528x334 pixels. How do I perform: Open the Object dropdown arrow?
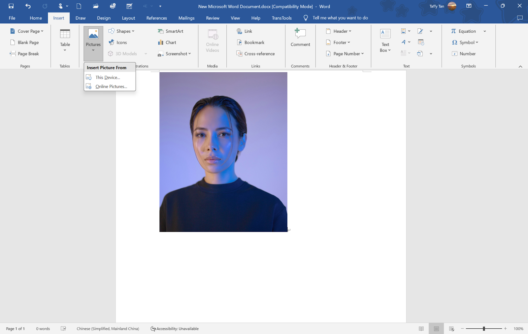click(x=431, y=53)
